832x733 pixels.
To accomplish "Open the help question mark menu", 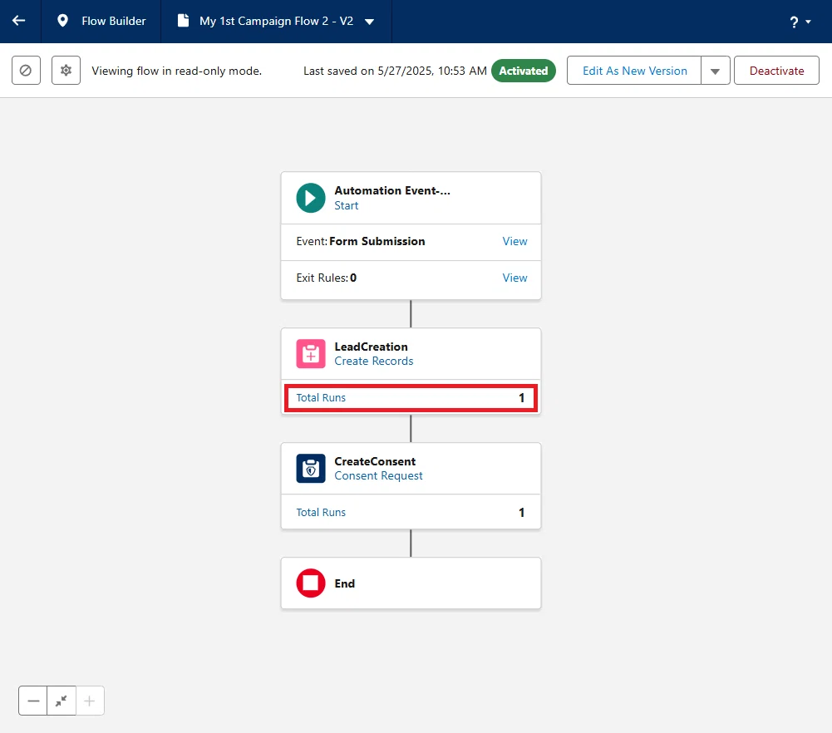I will (x=800, y=22).
